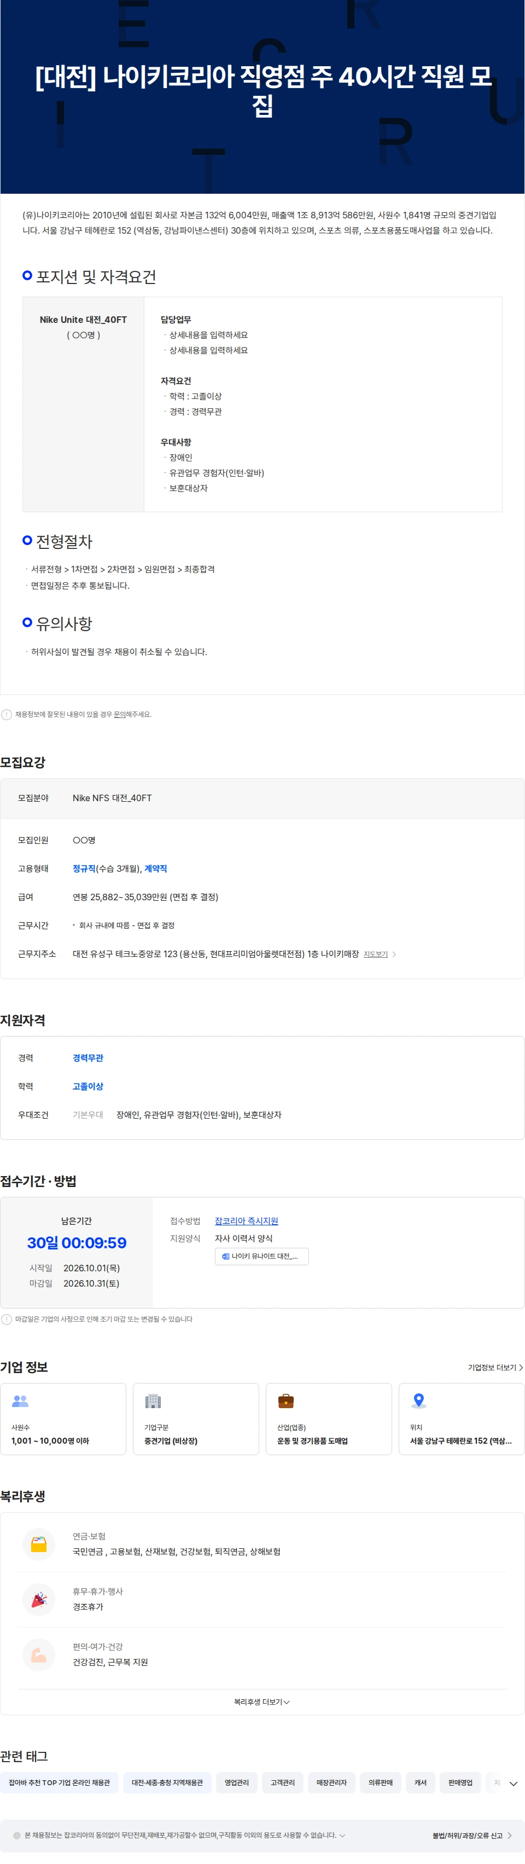Select the 사원수 1,001~10,000명 card
Screen dimensions: 525x1864
(63, 1419)
